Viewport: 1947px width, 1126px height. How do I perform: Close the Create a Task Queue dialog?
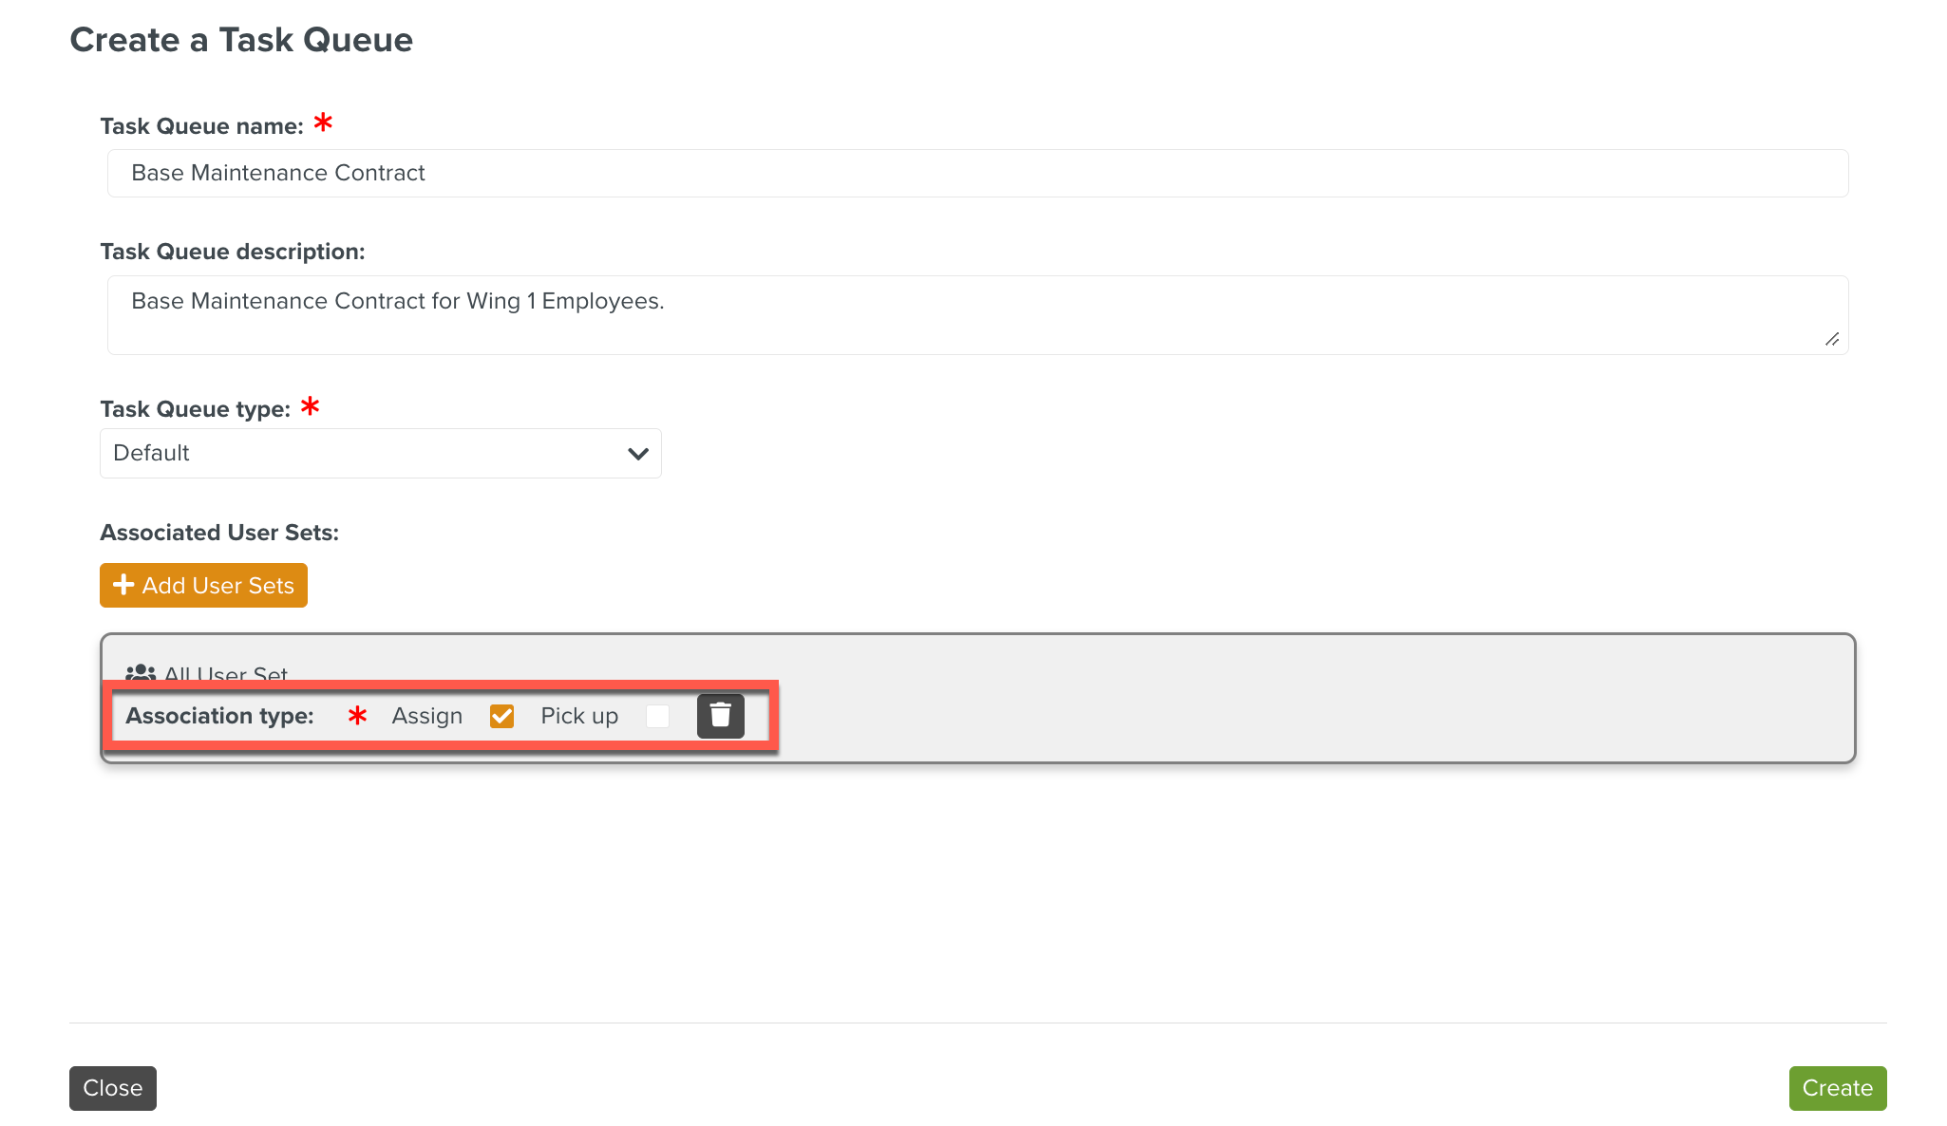click(112, 1088)
